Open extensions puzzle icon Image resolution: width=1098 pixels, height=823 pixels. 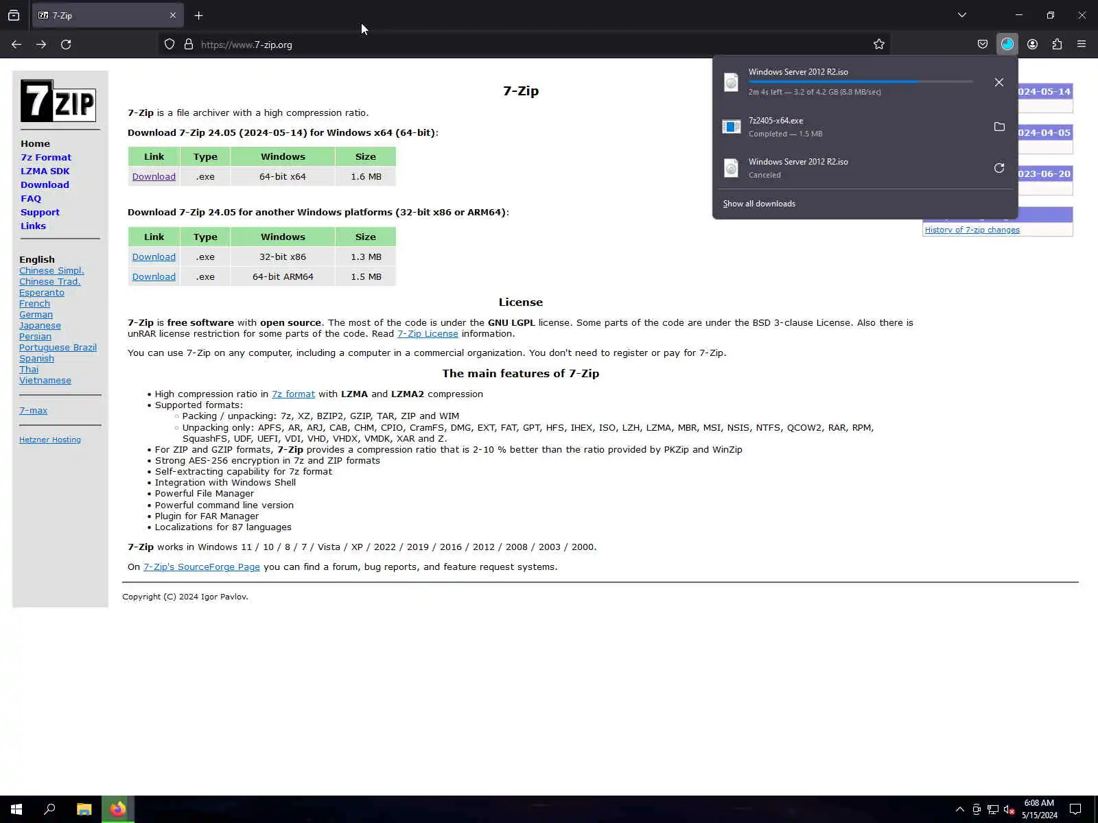tap(1057, 45)
